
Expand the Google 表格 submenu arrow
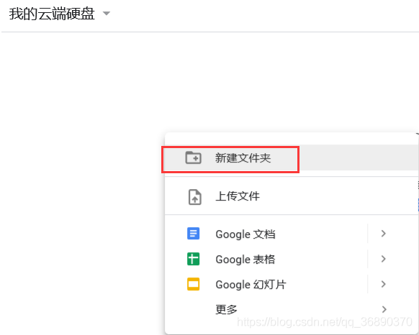point(384,259)
